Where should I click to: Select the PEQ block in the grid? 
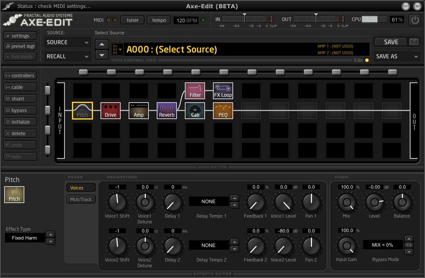223,110
